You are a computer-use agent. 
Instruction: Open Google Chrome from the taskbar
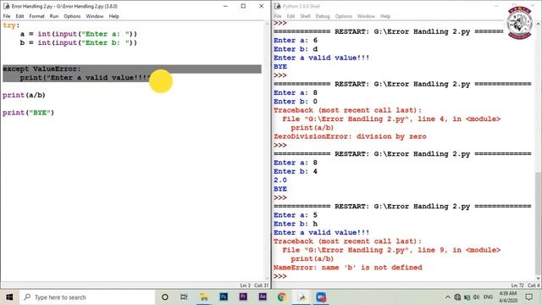pos(282,297)
